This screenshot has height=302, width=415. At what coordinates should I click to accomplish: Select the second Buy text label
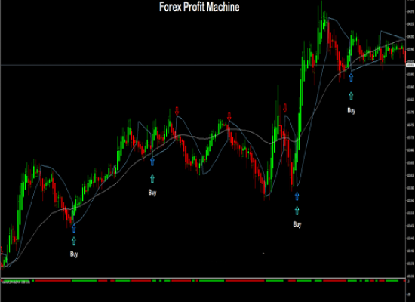pos(152,193)
